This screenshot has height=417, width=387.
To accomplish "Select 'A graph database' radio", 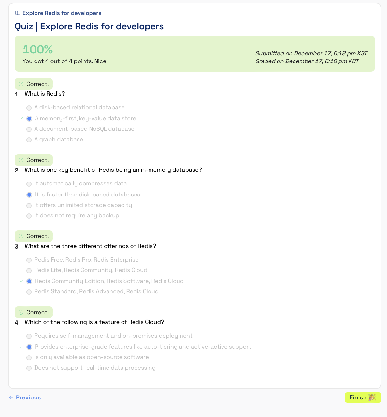I will tap(29, 140).
